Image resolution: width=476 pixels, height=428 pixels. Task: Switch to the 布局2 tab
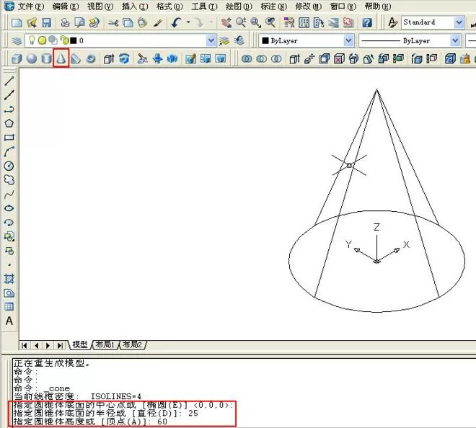click(133, 344)
